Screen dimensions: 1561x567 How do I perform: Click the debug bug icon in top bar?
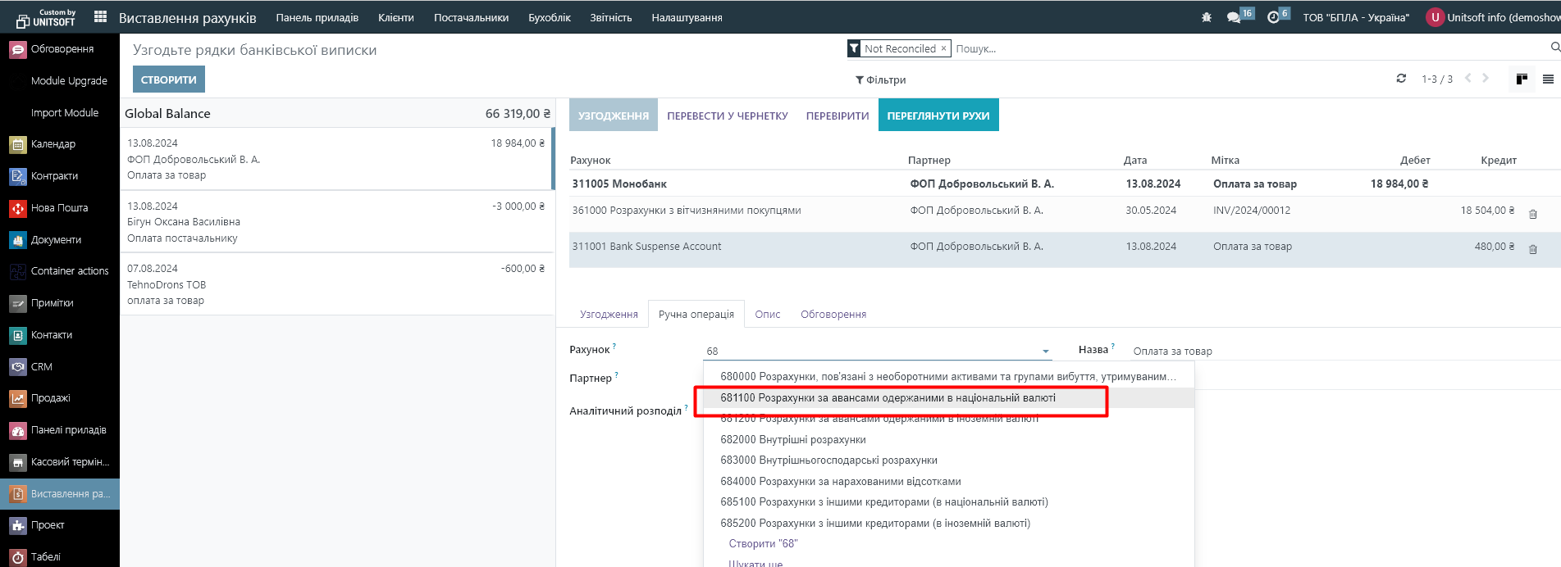[x=1206, y=17]
